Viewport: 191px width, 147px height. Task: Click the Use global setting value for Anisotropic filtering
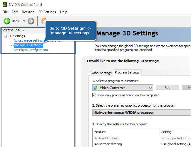pyautogui.click(x=176, y=144)
